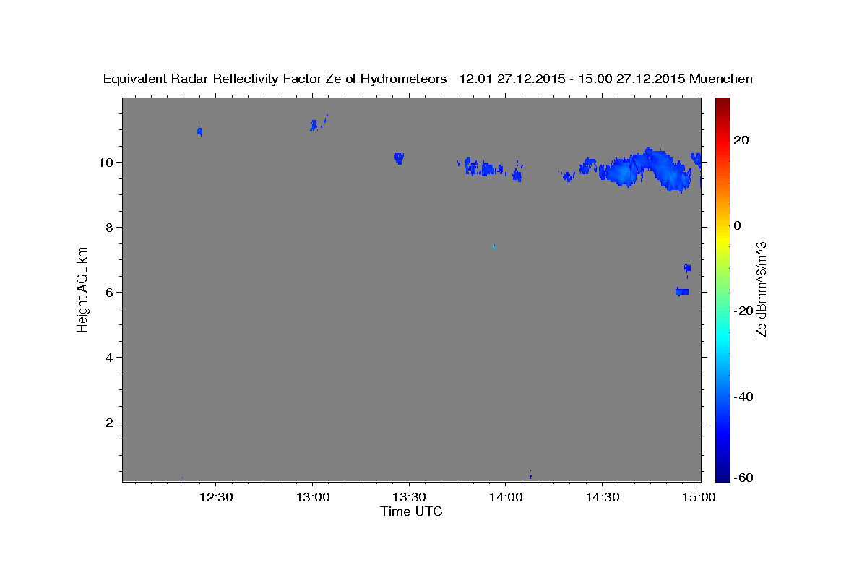This screenshot has width=867, height=578.
Task: Select the 12:30 time tick label
Action: pos(215,497)
